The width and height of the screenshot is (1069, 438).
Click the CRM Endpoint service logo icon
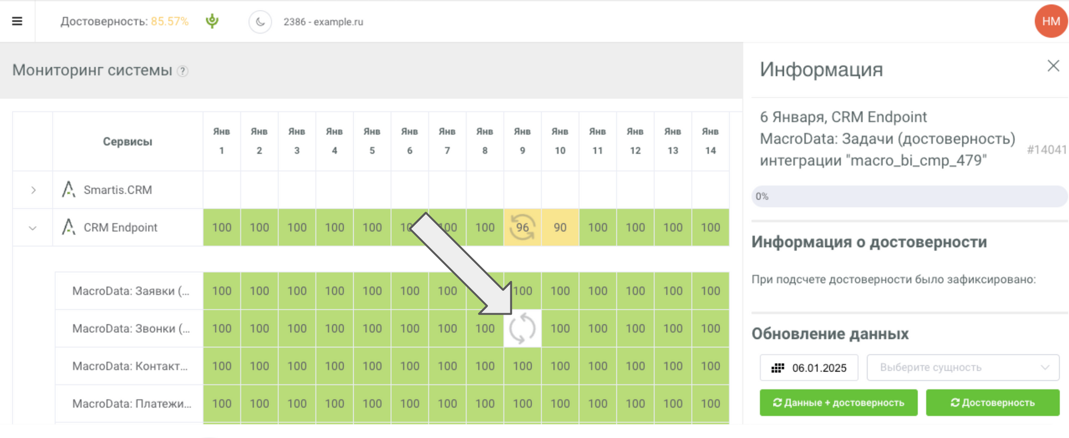click(68, 227)
